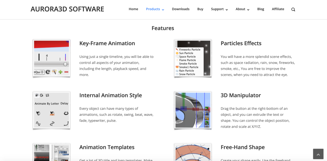Click the Internal Animation Style thumbnail image
The width and height of the screenshot is (327, 161).
click(x=51, y=110)
